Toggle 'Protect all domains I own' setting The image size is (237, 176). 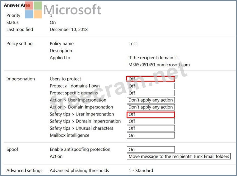[x=150, y=86]
